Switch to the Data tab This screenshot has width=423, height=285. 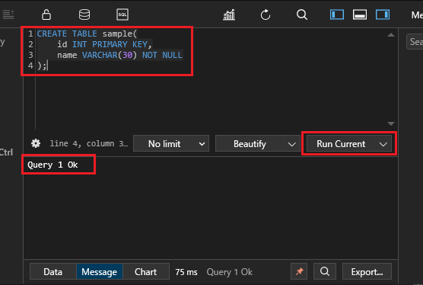tap(53, 272)
